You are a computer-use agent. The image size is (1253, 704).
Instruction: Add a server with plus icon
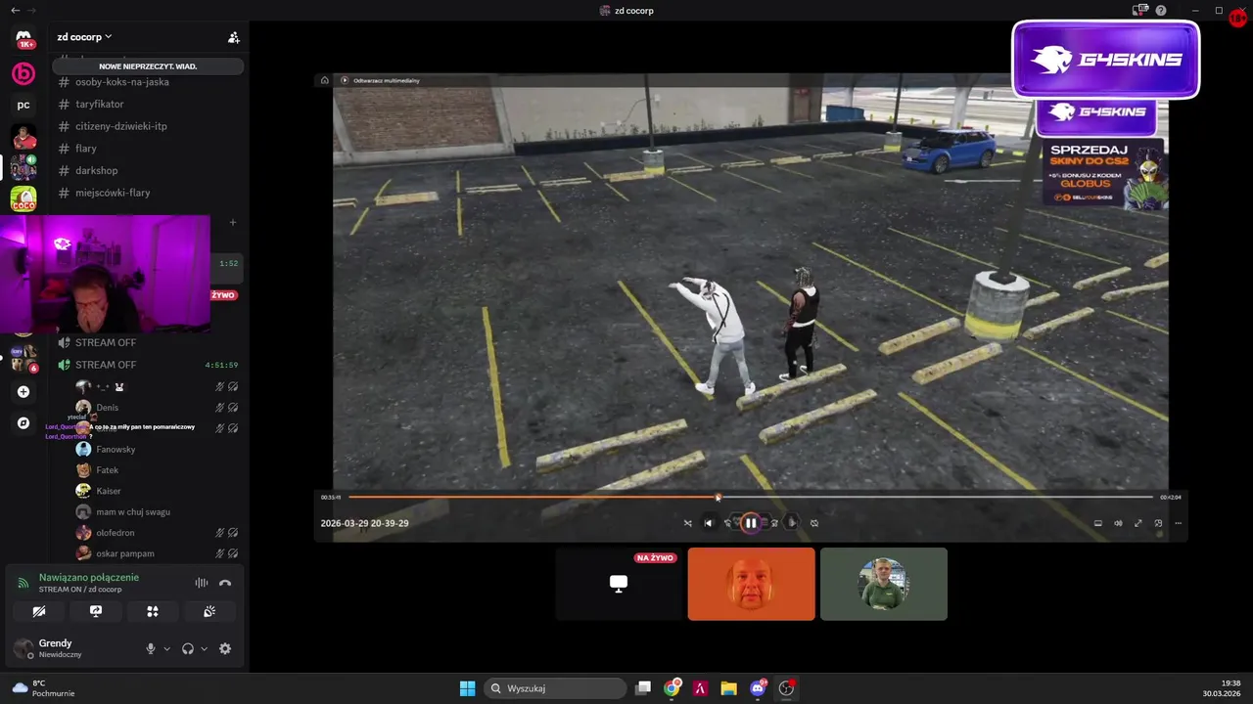pos(23,392)
